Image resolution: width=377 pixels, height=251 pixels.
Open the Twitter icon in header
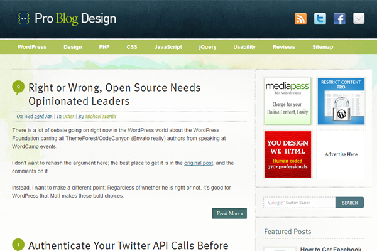click(x=320, y=18)
